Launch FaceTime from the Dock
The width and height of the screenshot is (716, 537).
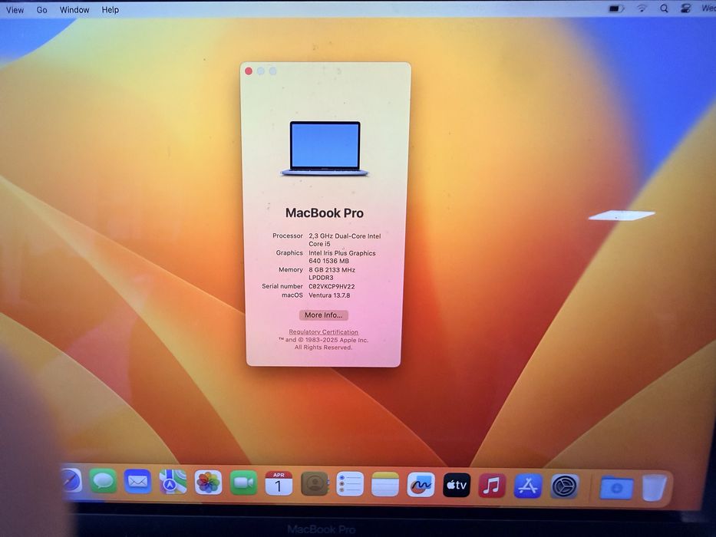243,483
